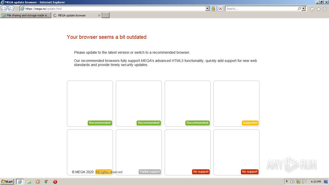Click the volume speaker tray icon

click(x=292, y=182)
